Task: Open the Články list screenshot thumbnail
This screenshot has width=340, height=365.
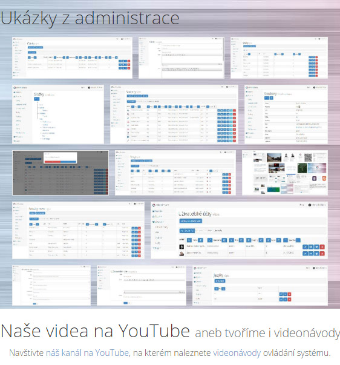Action: point(72,58)
